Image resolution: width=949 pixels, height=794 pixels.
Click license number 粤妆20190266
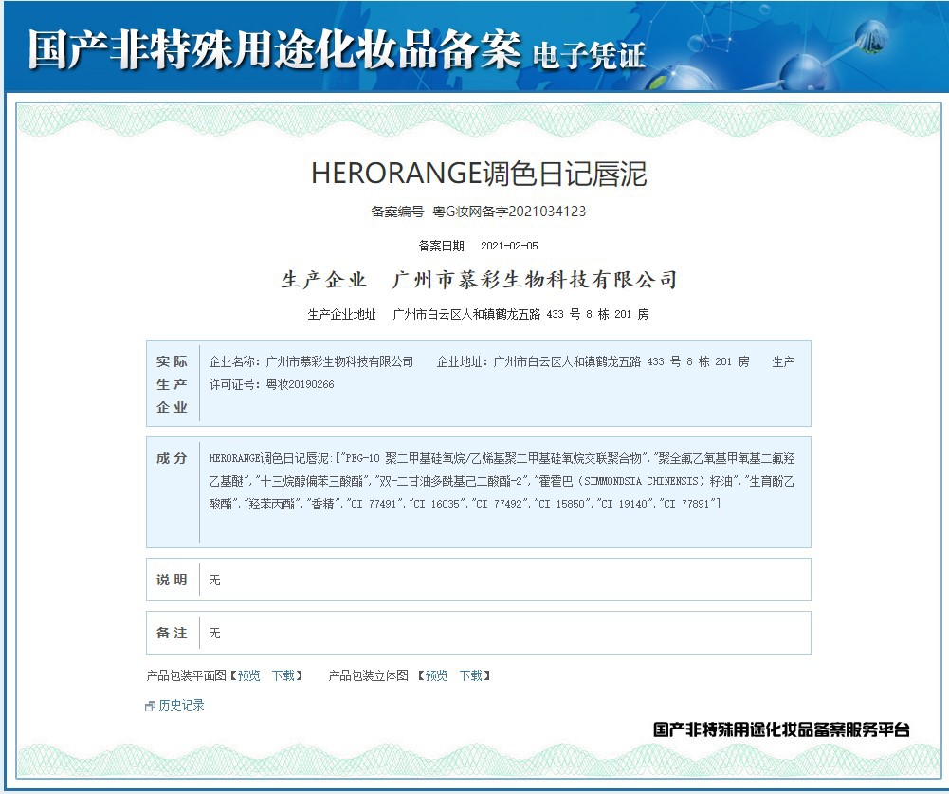pos(301,384)
